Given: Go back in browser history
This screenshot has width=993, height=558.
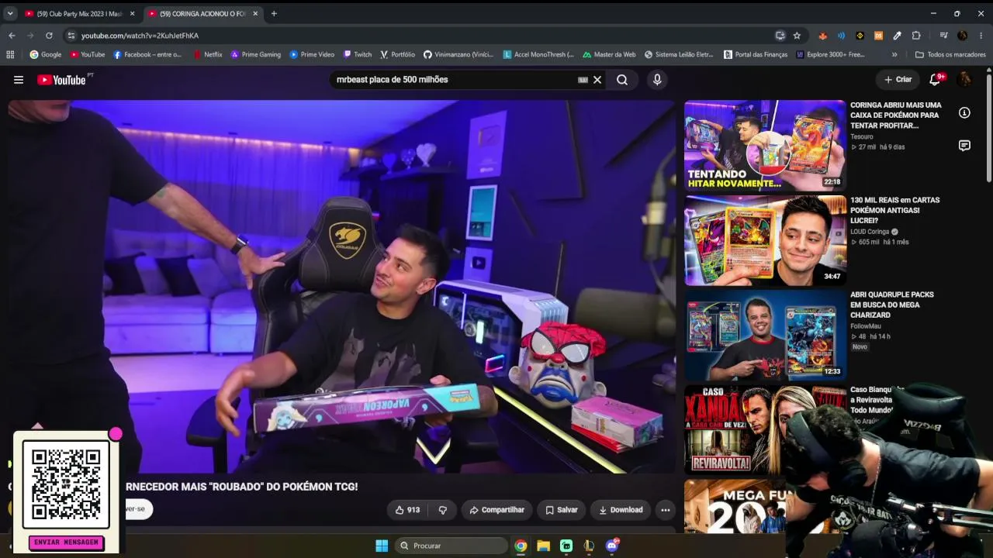Looking at the screenshot, I should (12, 36).
